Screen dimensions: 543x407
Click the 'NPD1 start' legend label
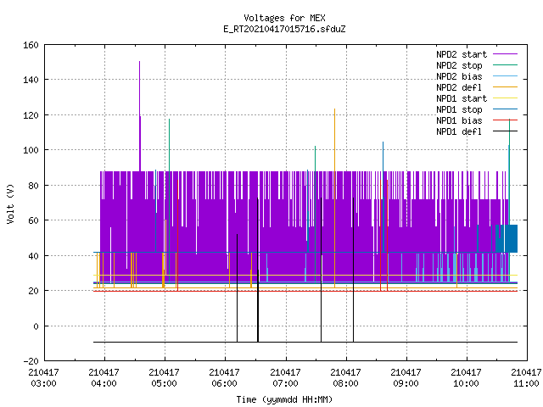[x=462, y=98]
